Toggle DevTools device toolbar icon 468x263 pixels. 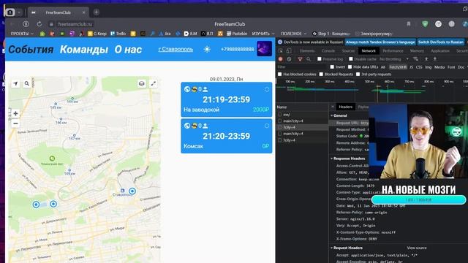tap(289, 51)
